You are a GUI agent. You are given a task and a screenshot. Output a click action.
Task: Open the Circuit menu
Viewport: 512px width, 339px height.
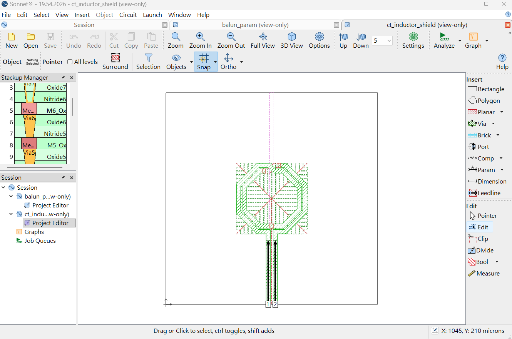coord(128,15)
